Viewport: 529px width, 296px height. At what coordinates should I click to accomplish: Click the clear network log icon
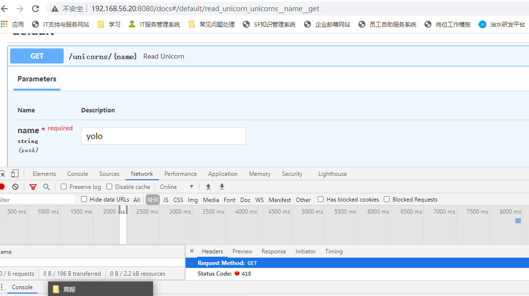pos(15,187)
